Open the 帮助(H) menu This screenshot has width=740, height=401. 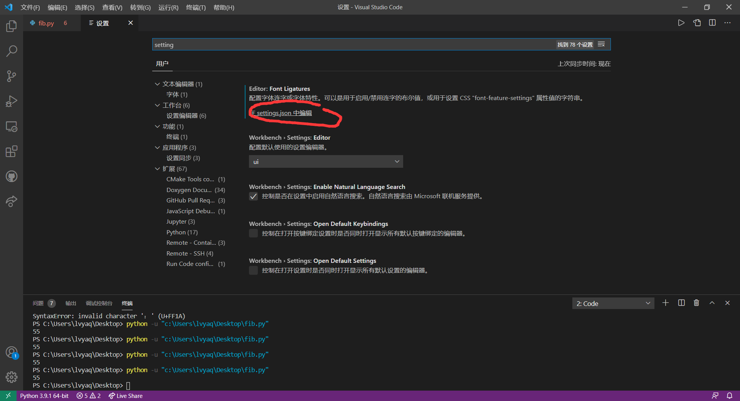[224, 7]
